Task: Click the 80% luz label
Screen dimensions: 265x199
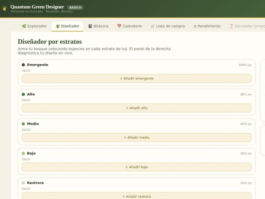Action: (246, 94)
